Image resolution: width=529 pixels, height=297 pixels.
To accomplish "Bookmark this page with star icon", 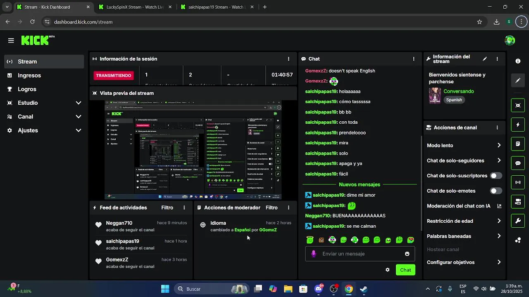I will pos(479,22).
